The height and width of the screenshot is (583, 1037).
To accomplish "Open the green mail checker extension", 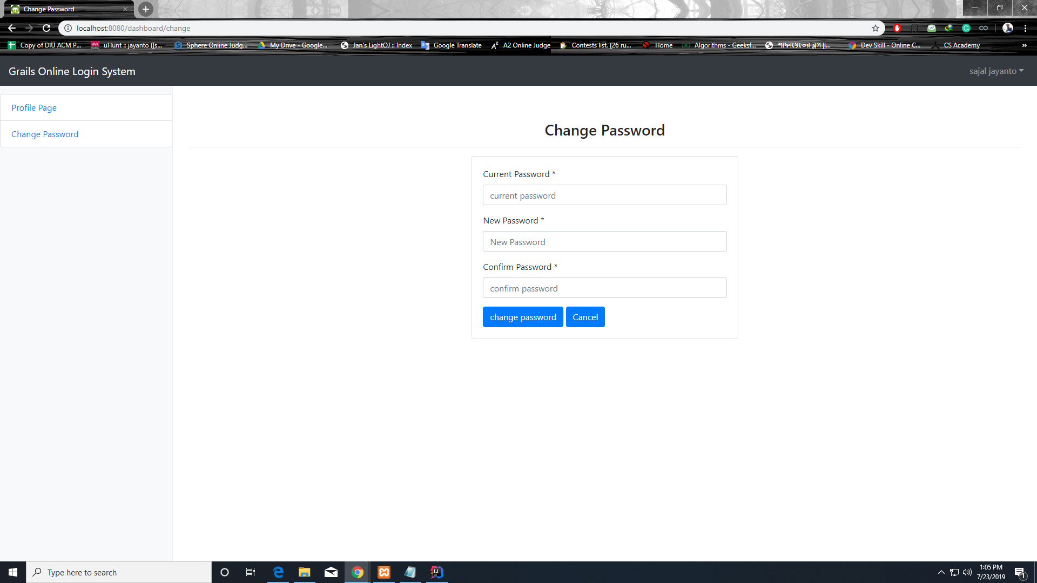I will pyautogui.click(x=932, y=28).
